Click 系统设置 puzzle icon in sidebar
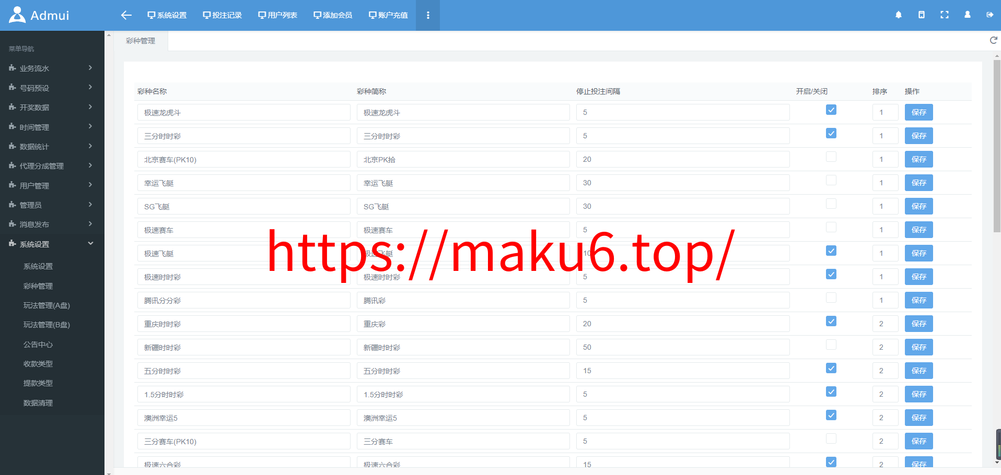This screenshot has width=1001, height=475. coord(13,243)
